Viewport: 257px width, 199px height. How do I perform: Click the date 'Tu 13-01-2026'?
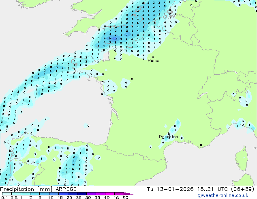click(170, 189)
